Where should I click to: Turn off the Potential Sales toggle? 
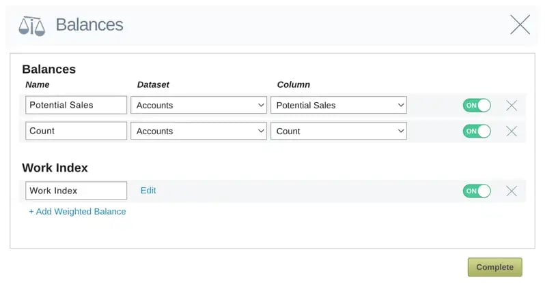(477, 106)
